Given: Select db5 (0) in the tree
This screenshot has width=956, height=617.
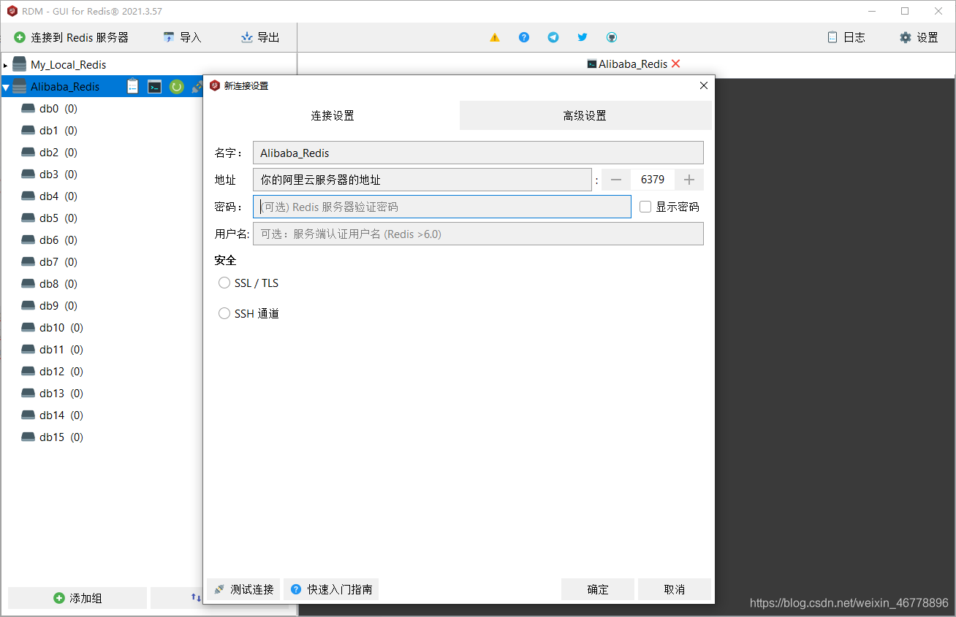Looking at the screenshot, I should pos(58,218).
